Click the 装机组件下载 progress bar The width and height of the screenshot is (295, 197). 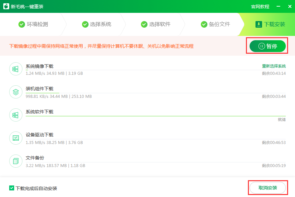(x=156, y=93)
